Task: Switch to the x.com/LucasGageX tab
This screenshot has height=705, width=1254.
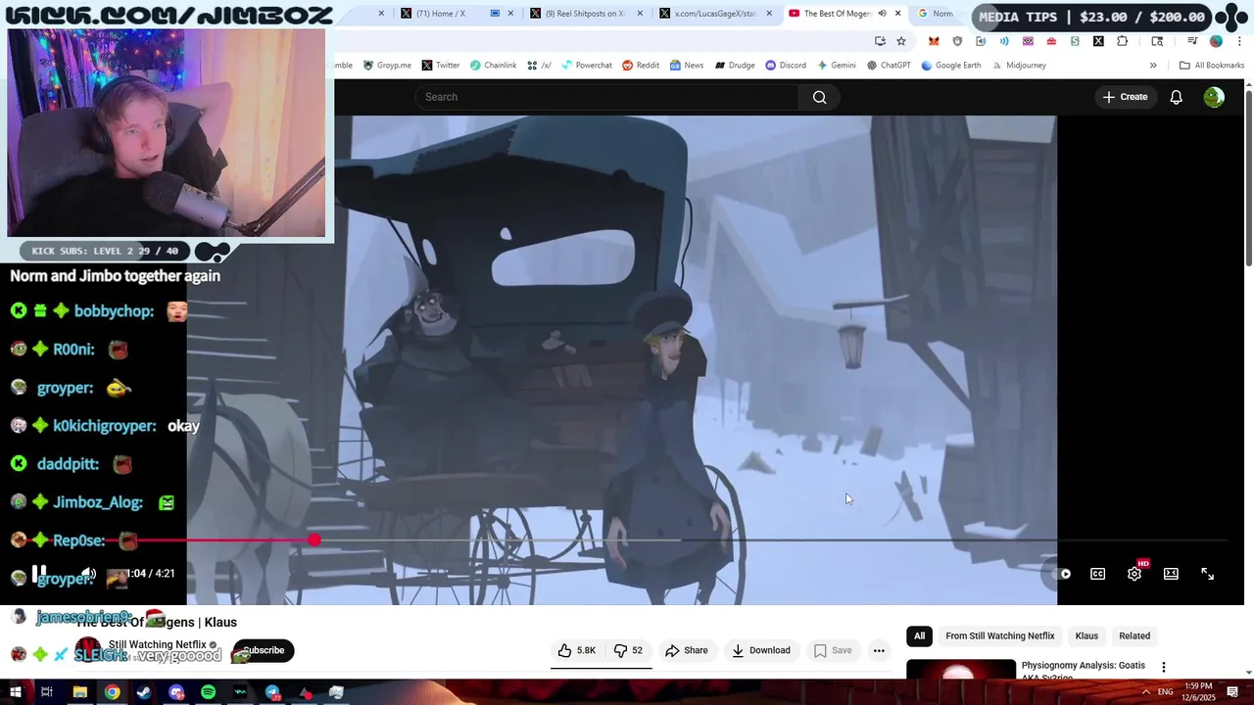Action: (714, 14)
